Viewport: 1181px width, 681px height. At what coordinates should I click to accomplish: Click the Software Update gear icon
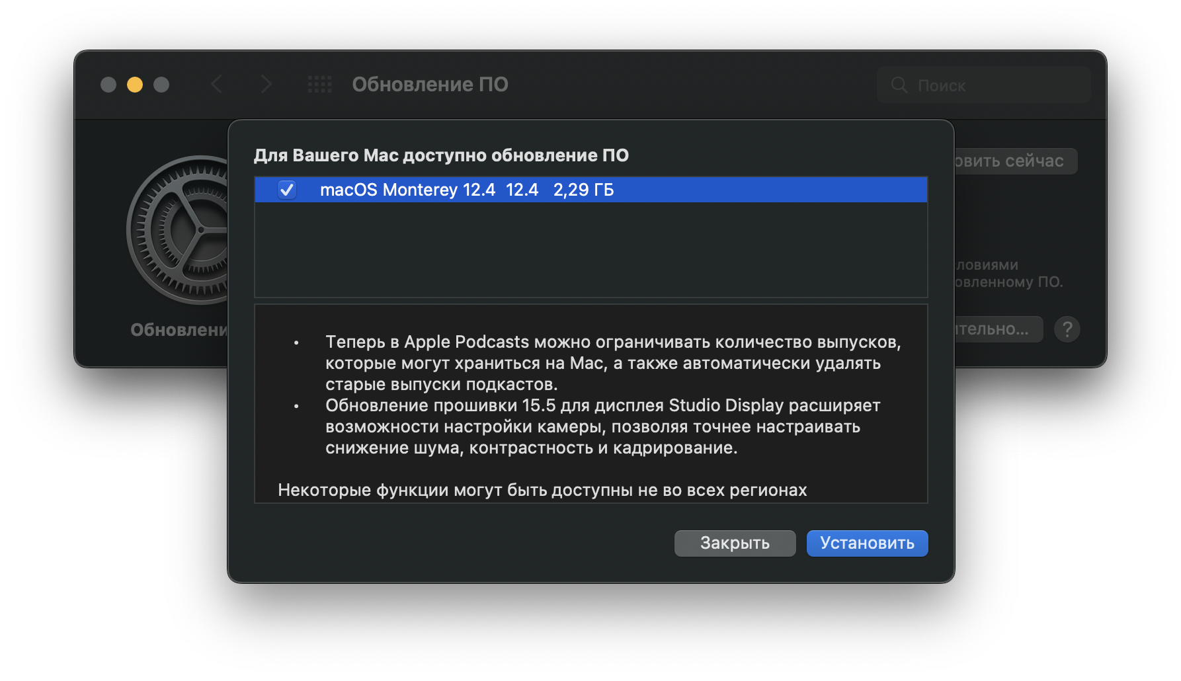coord(177,230)
